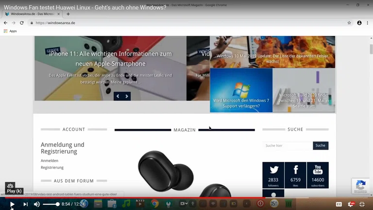373x210 pixels.
Task: Click the 'AUS DEM FORUM' heading
Action: [x=74, y=181]
